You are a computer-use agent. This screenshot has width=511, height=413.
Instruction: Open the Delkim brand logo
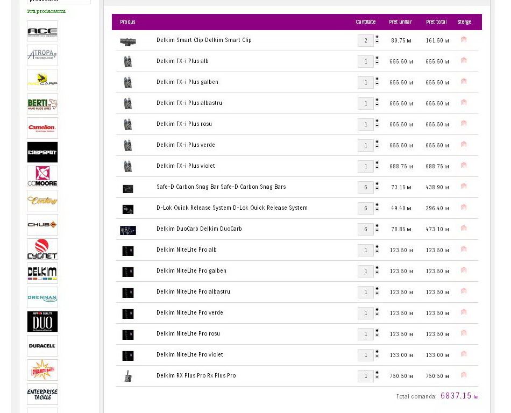pos(42,273)
